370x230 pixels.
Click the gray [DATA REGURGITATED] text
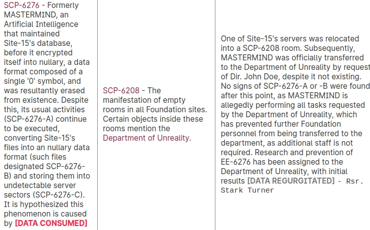pos(291,181)
